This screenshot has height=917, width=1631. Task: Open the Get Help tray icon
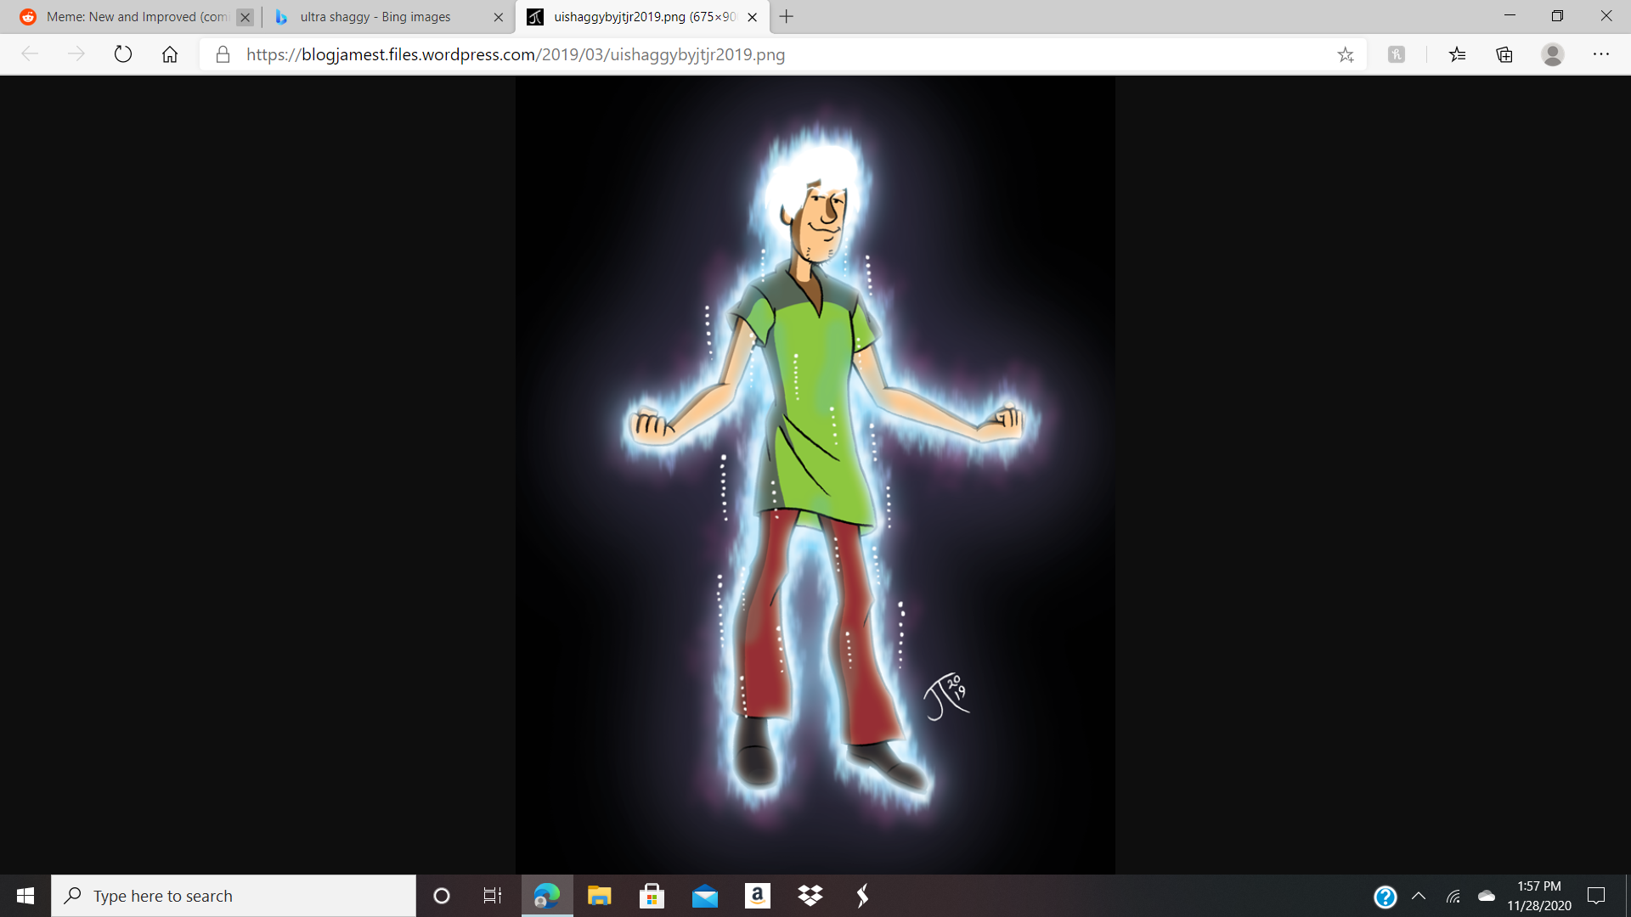[1386, 897]
